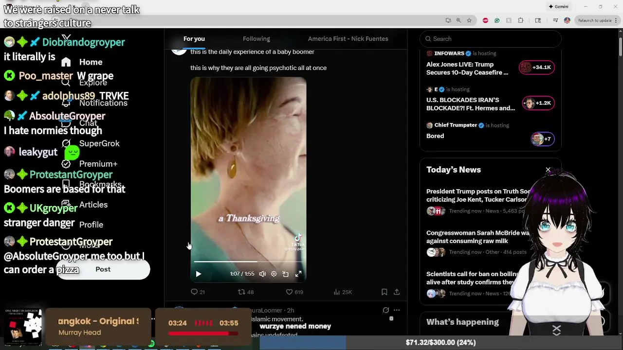Open +1.2K listeners badge
623x350 pixels.
pos(538,103)
